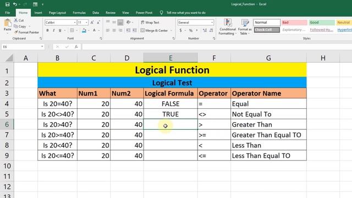This screenshot has width=352, height=198.
Task: Click the Insert Function fx icon
Action: [x=76, y=47]
